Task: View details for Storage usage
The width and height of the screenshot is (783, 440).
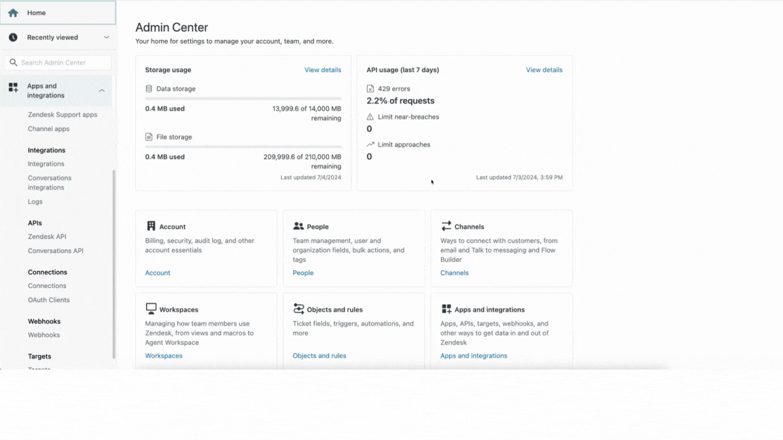Action: (323, 70)
